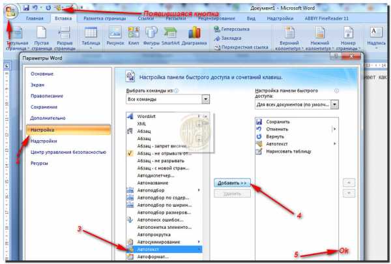
Task: Select Вернуть in the quick access list
Action: 297,136
